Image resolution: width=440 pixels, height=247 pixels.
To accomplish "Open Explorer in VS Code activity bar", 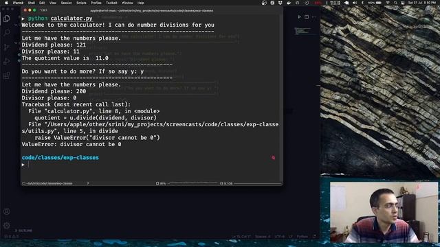I will tap(6, 19).
